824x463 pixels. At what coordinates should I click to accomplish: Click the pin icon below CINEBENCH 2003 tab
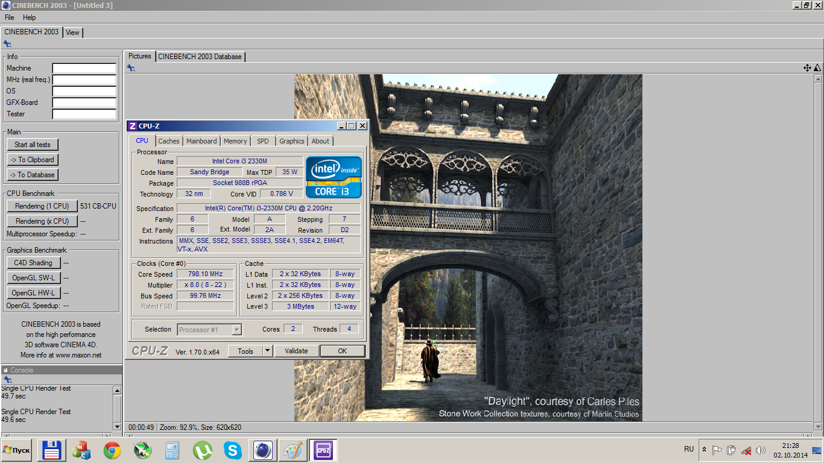[x=7, y=43]
